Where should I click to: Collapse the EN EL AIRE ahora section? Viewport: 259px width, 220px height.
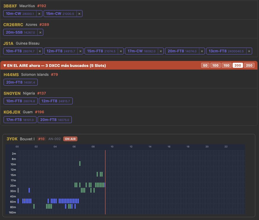pos(5,65)
